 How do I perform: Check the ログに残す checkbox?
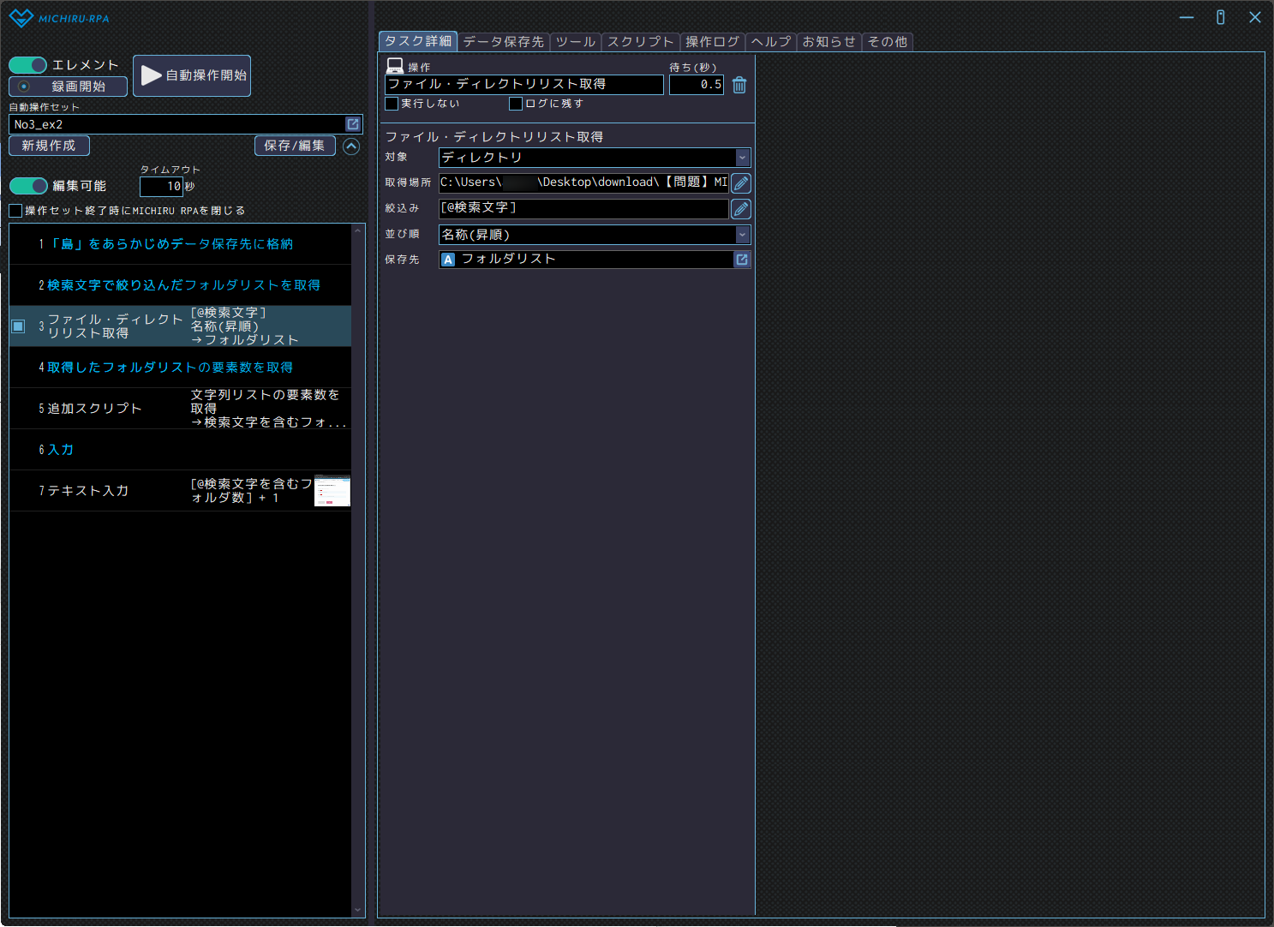coord(516,104)
